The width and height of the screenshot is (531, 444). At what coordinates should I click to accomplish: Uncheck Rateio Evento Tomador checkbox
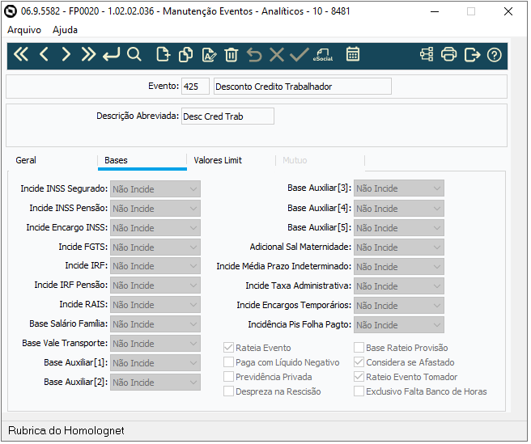pos(359,377)
